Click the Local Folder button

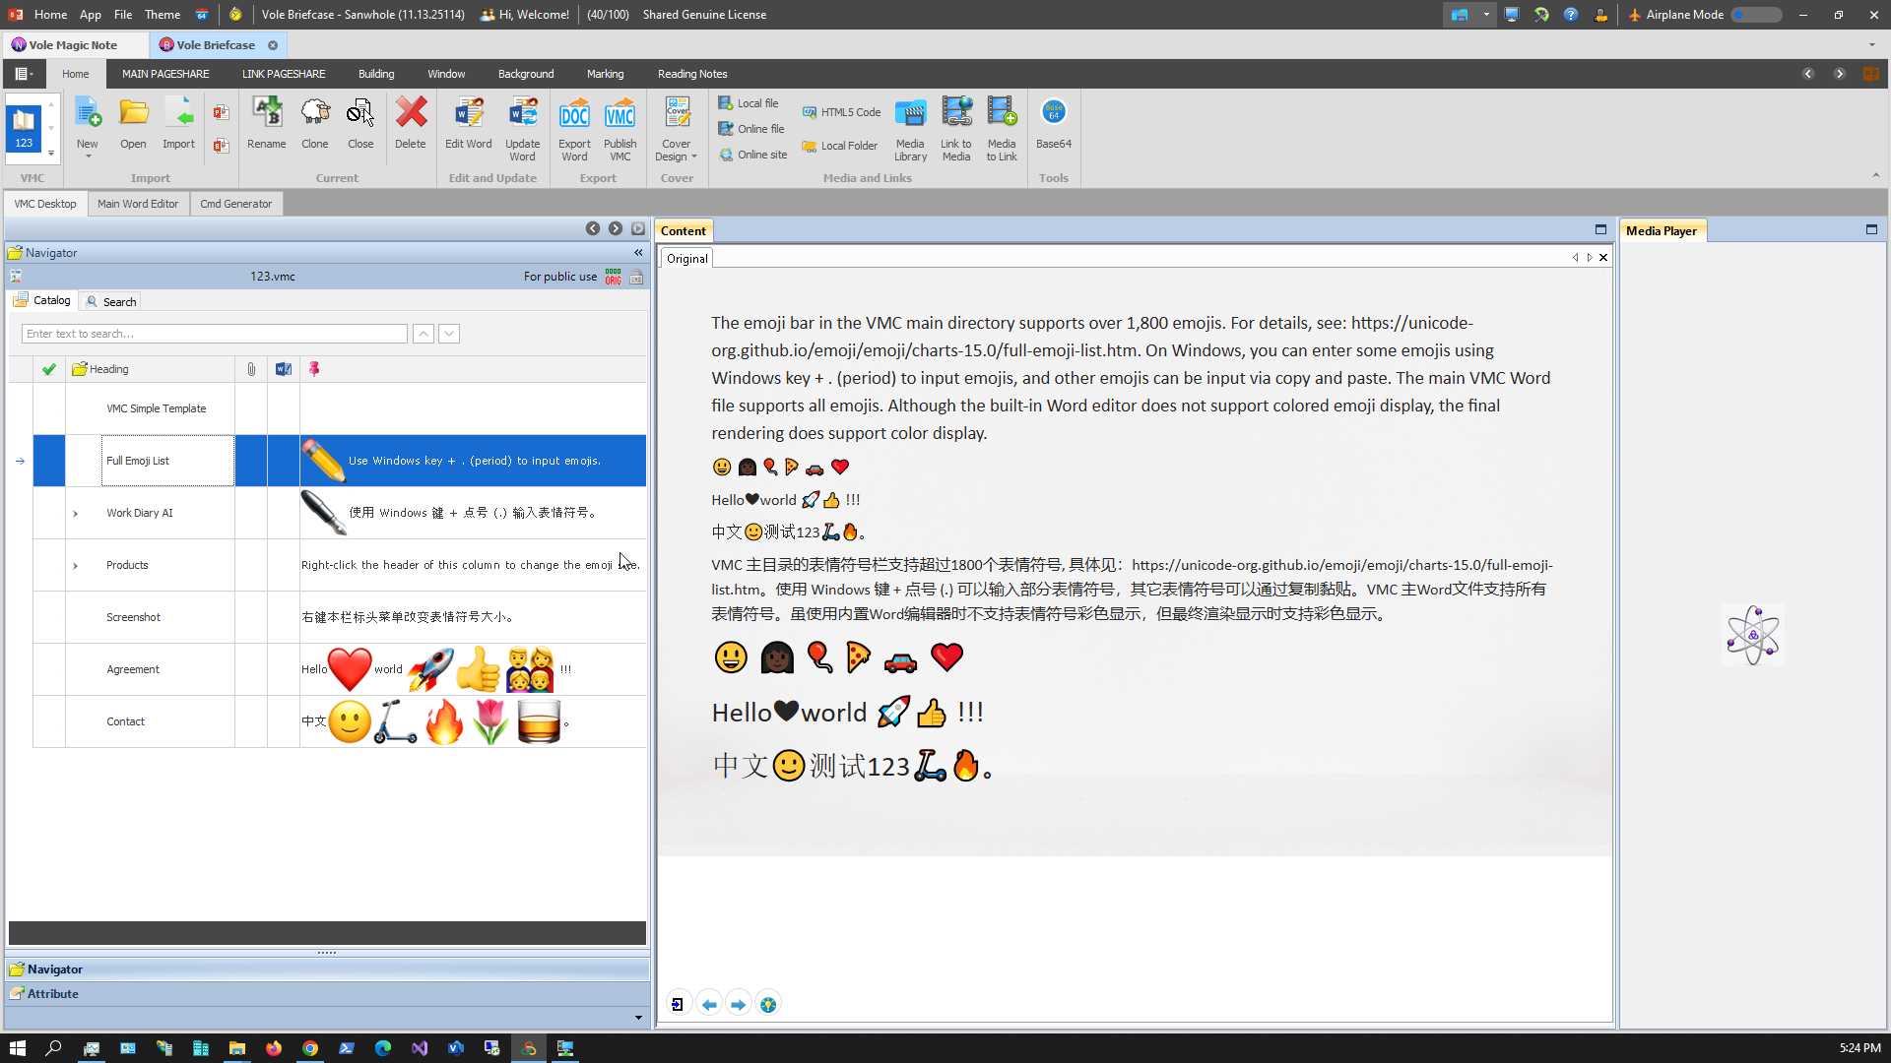click(839, 146)
